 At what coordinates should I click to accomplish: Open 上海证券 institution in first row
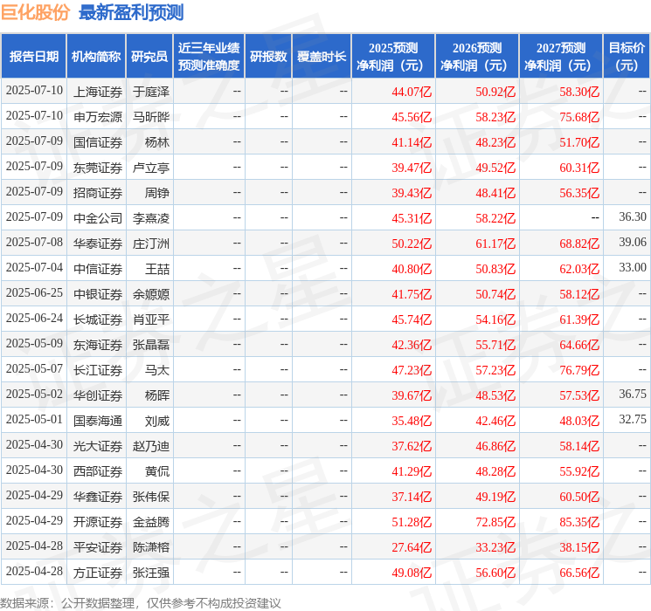point(98,91)
